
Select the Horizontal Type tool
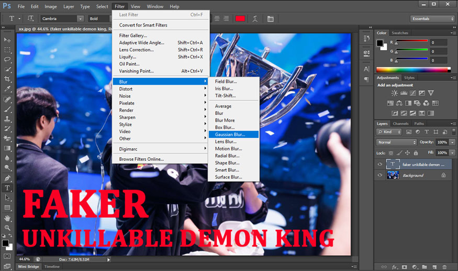[x=7, y=188]
